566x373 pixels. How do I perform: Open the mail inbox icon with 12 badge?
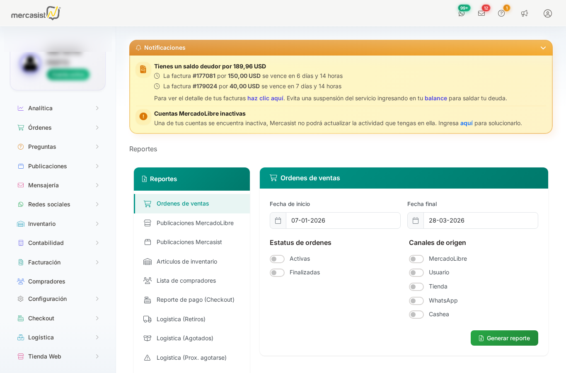[481, 13]
